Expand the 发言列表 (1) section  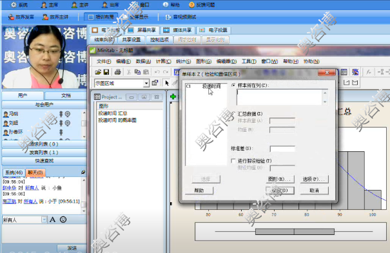tap(44, 152)
